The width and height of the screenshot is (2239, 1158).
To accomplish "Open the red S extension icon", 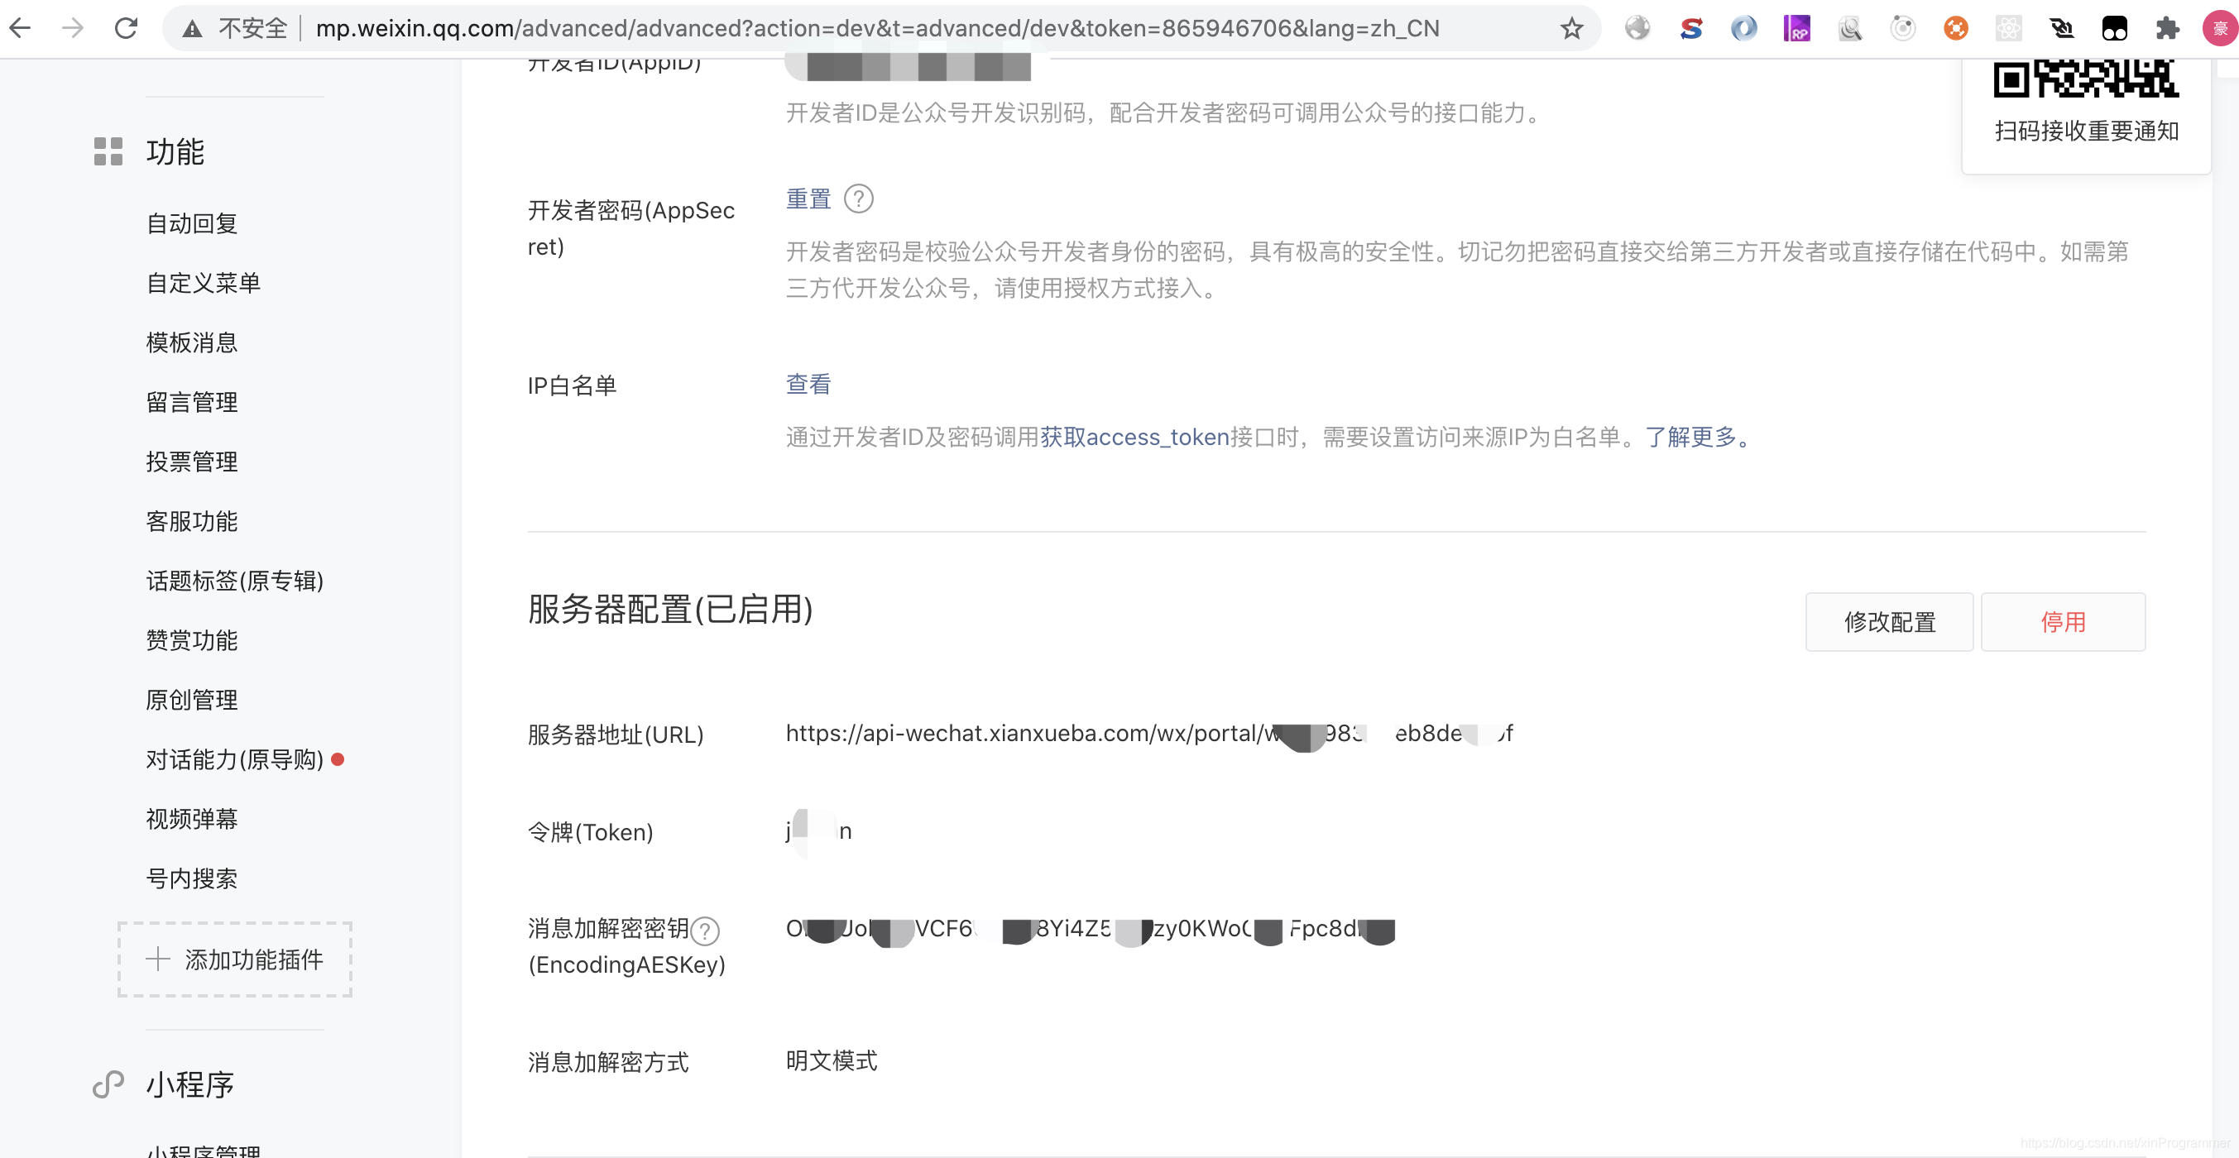I will (1690, 29).
